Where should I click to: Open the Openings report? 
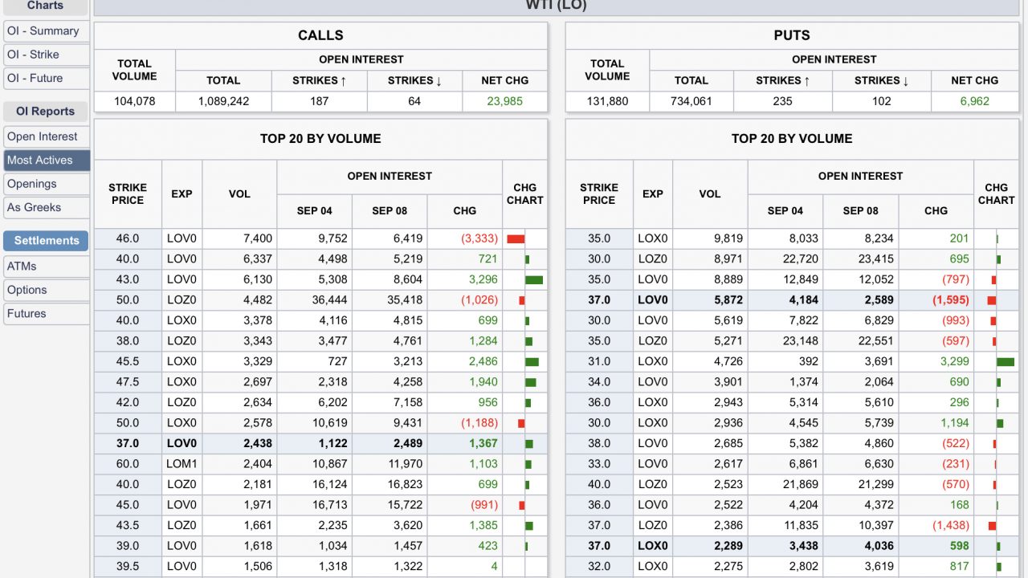pyautogui.click(x=32, y=184)
